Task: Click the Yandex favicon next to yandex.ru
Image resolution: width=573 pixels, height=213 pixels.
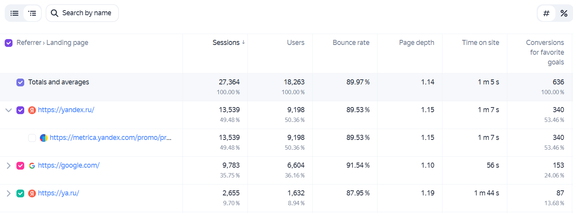Action: [x=32, y=110]
